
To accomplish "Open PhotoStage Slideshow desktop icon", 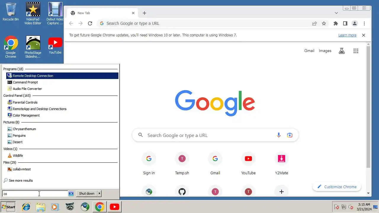I will click(33, 47).
